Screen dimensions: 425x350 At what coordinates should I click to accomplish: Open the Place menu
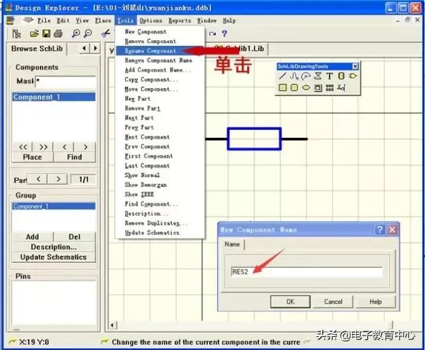pyautogui.click(x=103, y=21)
